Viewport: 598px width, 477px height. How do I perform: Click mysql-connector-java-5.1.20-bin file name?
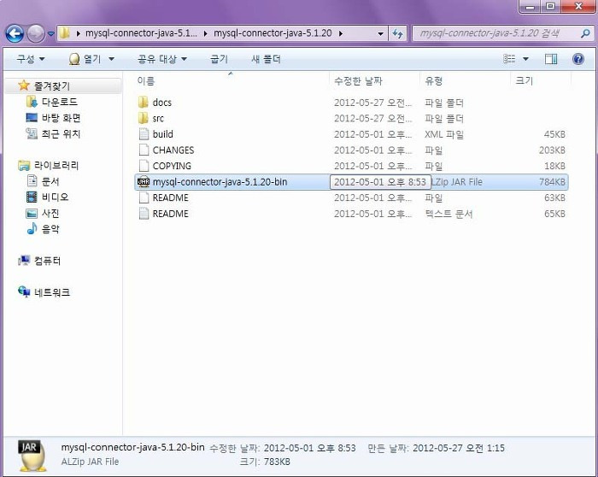pyautogui.click(x=220, y=182)
